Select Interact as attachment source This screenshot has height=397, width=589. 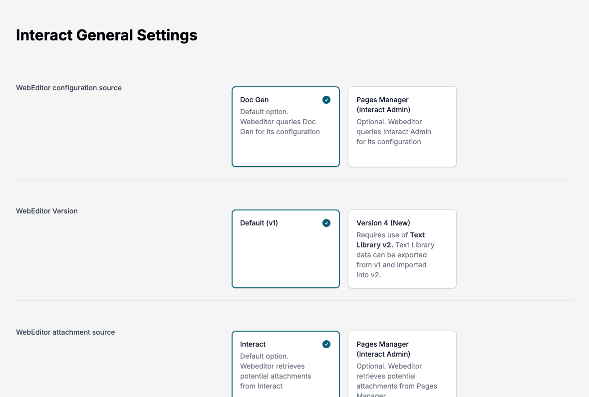pos(286,364)
